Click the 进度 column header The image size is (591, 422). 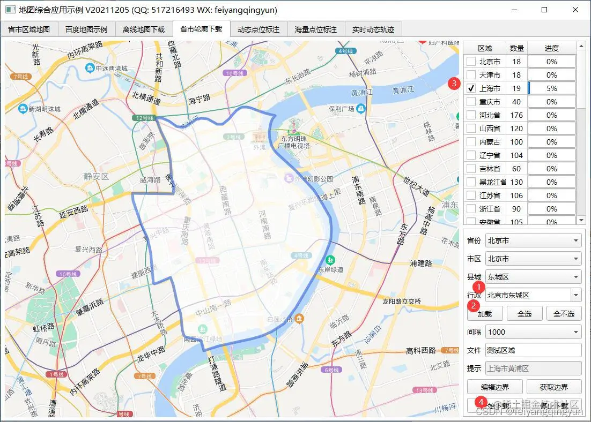552,48
